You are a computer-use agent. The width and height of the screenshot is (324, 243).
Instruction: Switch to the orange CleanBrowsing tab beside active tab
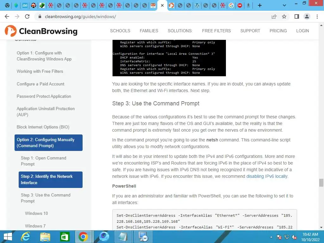(x=171, y=5)
